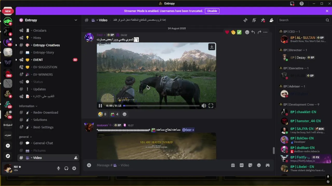Open apps game controller icon
Image resolution: width=332 pixels, height=186 pixels.
coord(267,165)
